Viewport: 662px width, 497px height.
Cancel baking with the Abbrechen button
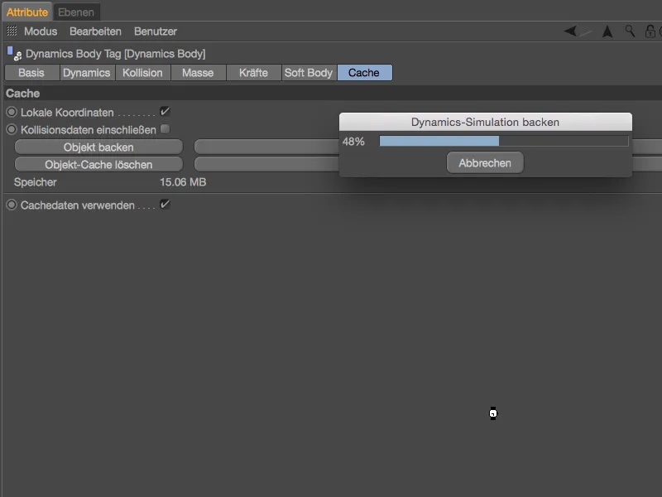tap(485, 162)
